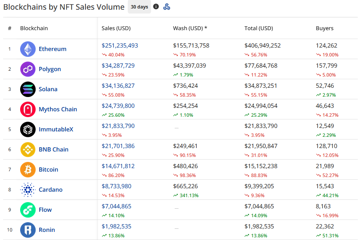
Task: Click the Solana logo icon
Action: pos(28,89)
